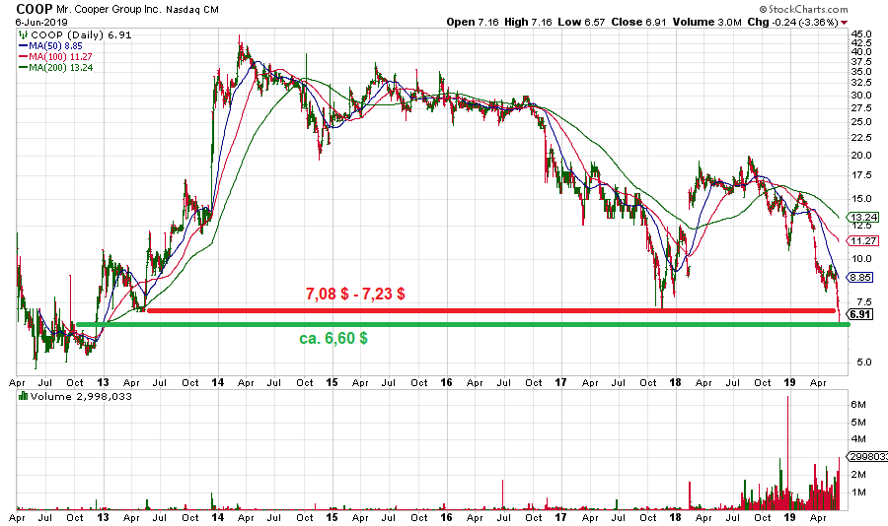Click the copyright symbol of StockCharts.com

coord(763,9)
